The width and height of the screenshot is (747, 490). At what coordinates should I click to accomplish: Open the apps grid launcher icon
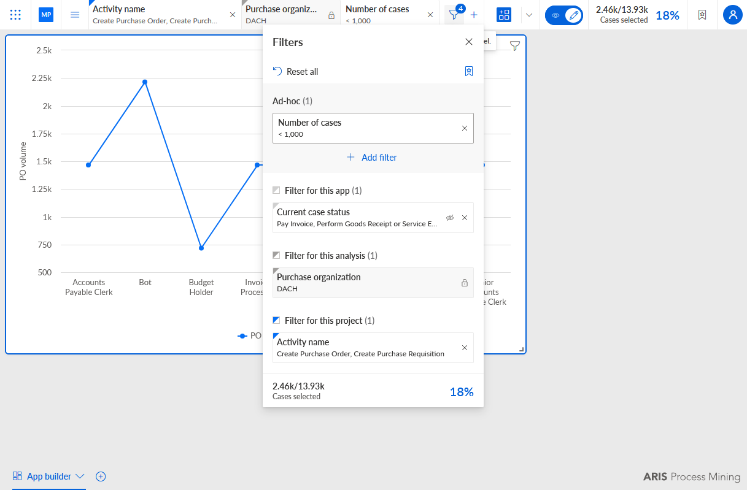pyautogui.click(x=16, y=15)
